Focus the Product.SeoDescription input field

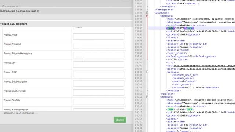click(x=99, y=83)
